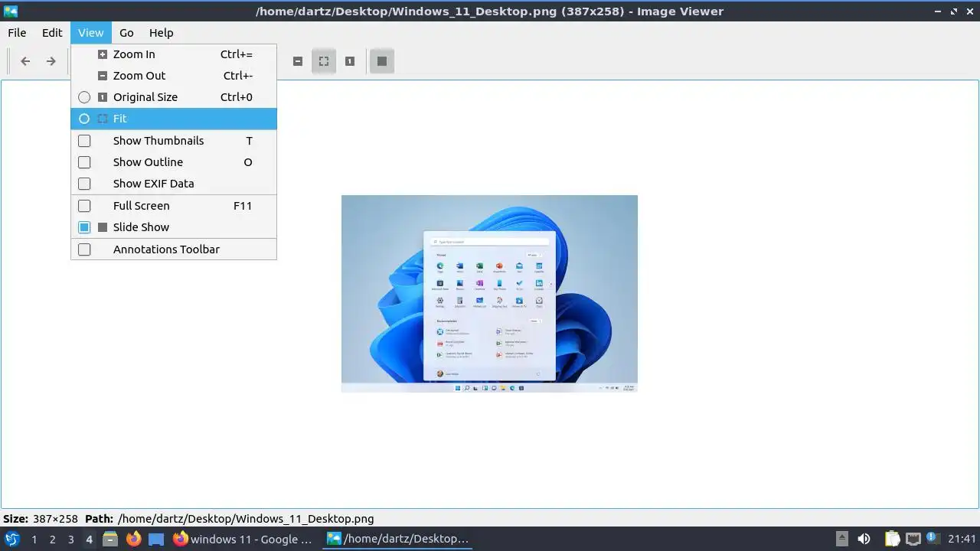Close the Image Viewer window
This screenshot has width=980, height=551.
coord(969,11)
